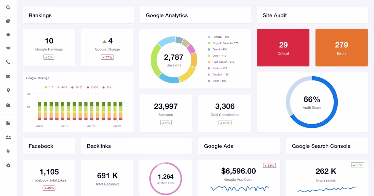Image resolution: width=374 pixels, height=196 pixels.
Task: Click the 54% badge under Goal Completions
Action: coord(225,123)
